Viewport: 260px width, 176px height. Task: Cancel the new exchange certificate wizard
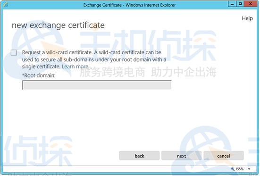click(x=224, y=156)
